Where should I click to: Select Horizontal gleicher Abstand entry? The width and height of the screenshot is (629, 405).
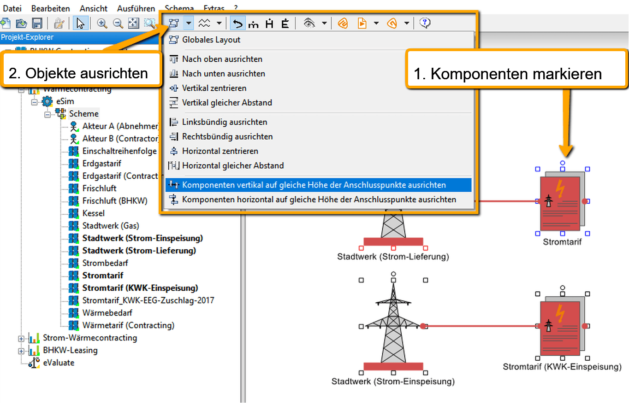pos(318,165)
